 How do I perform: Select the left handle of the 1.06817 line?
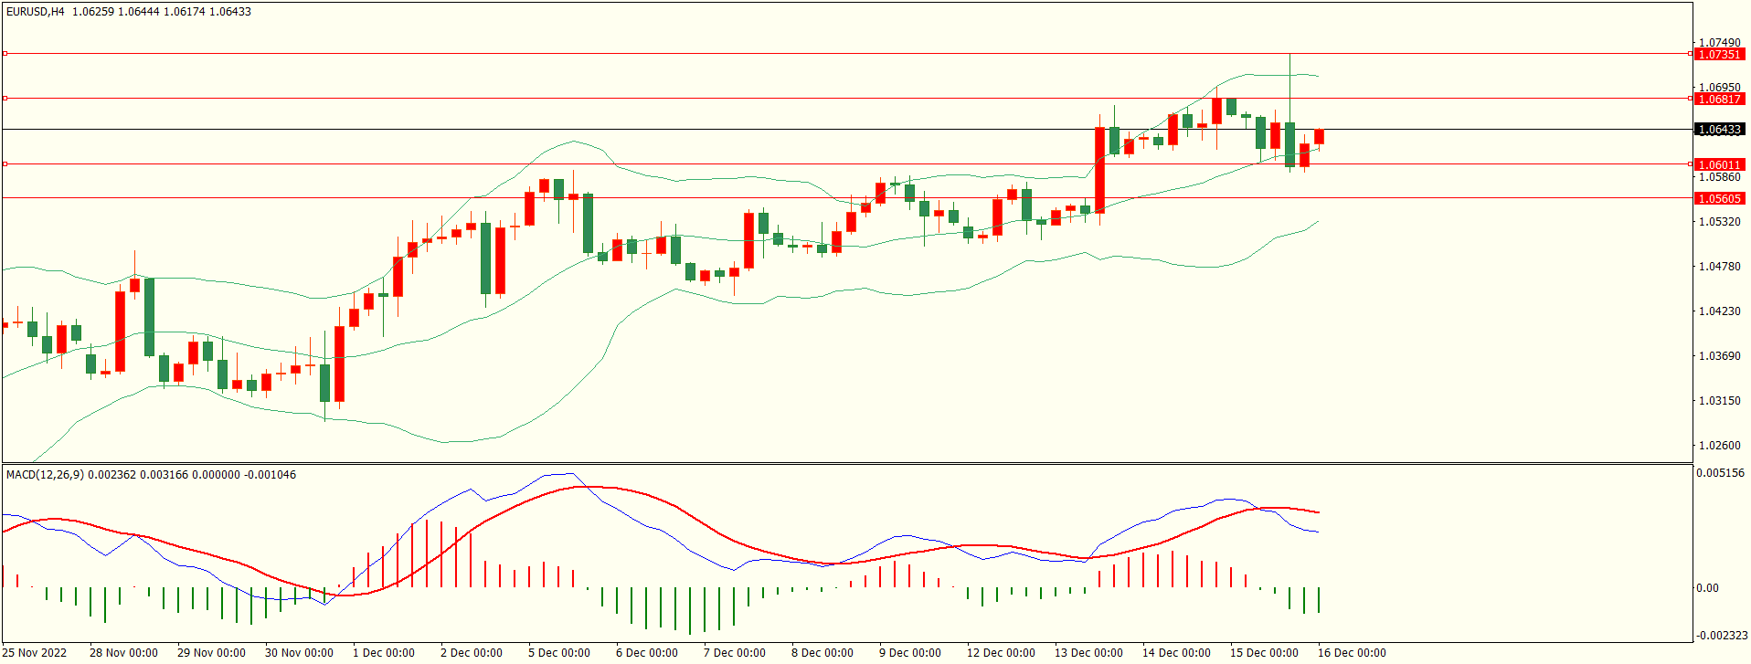click(x=5, y=98)
